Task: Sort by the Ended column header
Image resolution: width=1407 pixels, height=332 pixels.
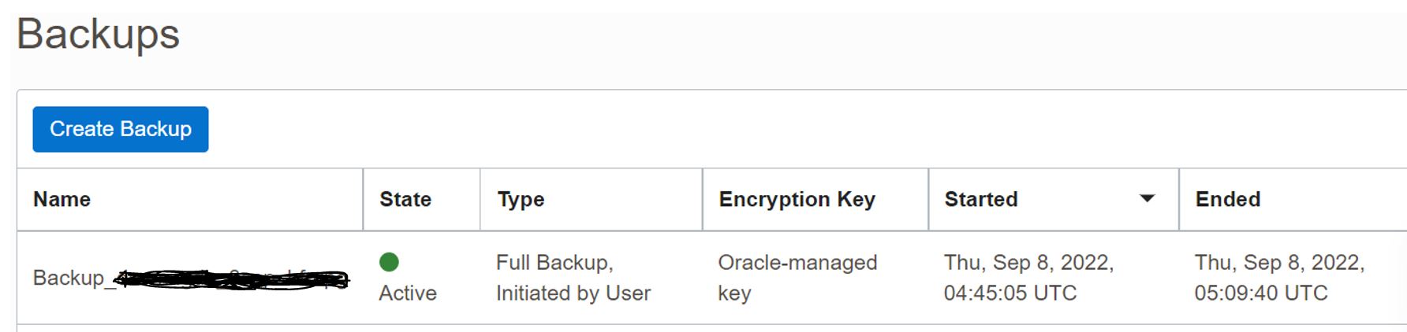Action: (x=1228, y=199)
